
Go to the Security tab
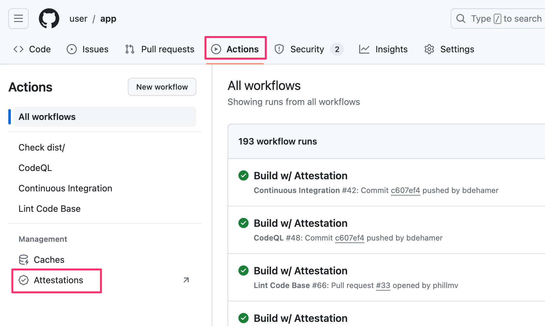click(309, 49)
